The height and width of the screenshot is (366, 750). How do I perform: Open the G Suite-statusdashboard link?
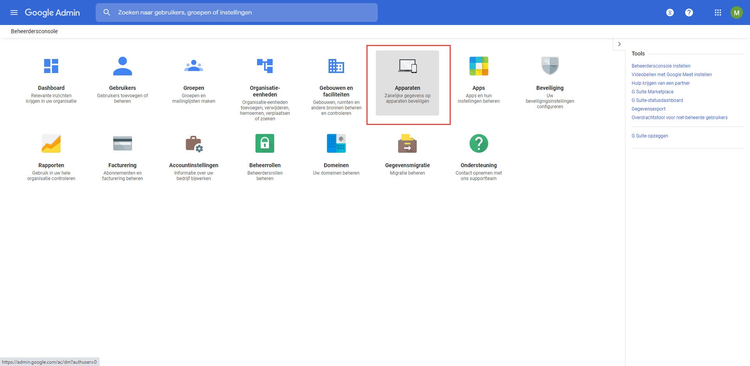657,100
